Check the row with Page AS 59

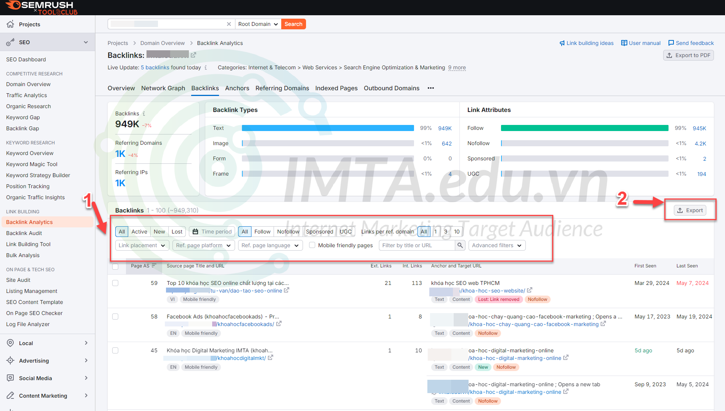(x=115, y=283)
